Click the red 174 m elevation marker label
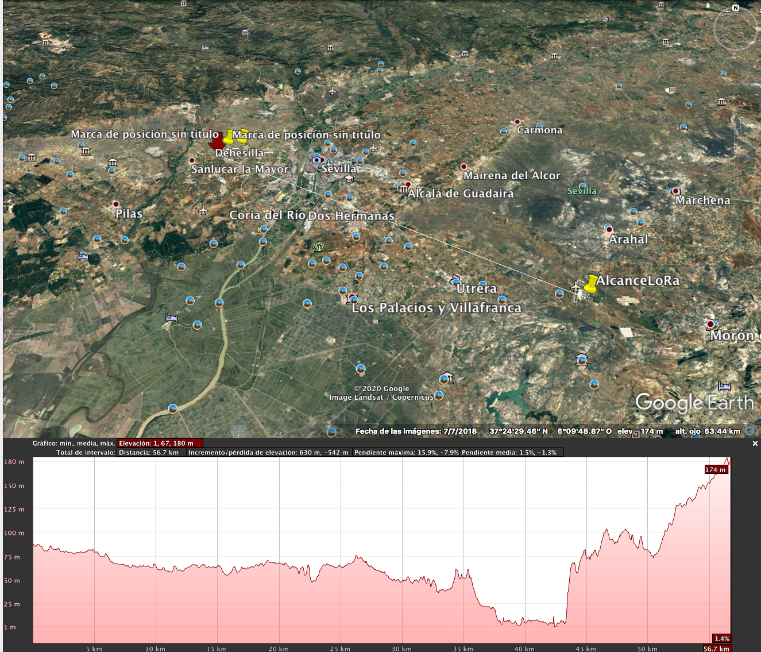Image resolution: width=761 pixels, height=652 pixels. [716, 470]
